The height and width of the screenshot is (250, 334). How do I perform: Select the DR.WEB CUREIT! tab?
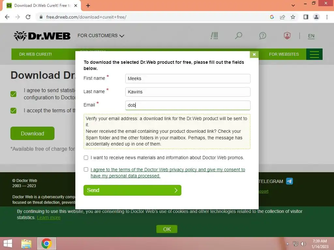click(35, 54)
